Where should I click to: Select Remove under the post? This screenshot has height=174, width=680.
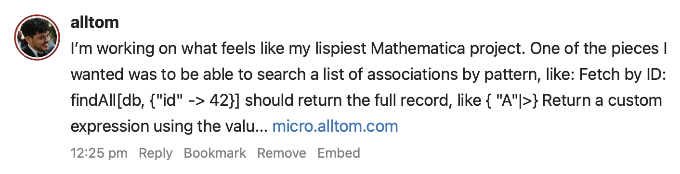282,153
